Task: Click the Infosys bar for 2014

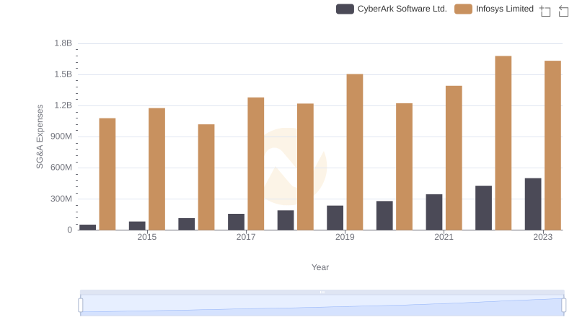Action: 107,174
